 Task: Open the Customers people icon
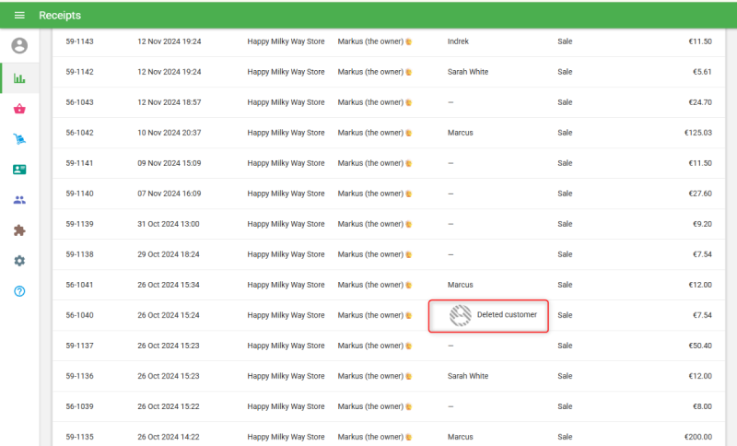pyautogui.click(x=19, y=200)
